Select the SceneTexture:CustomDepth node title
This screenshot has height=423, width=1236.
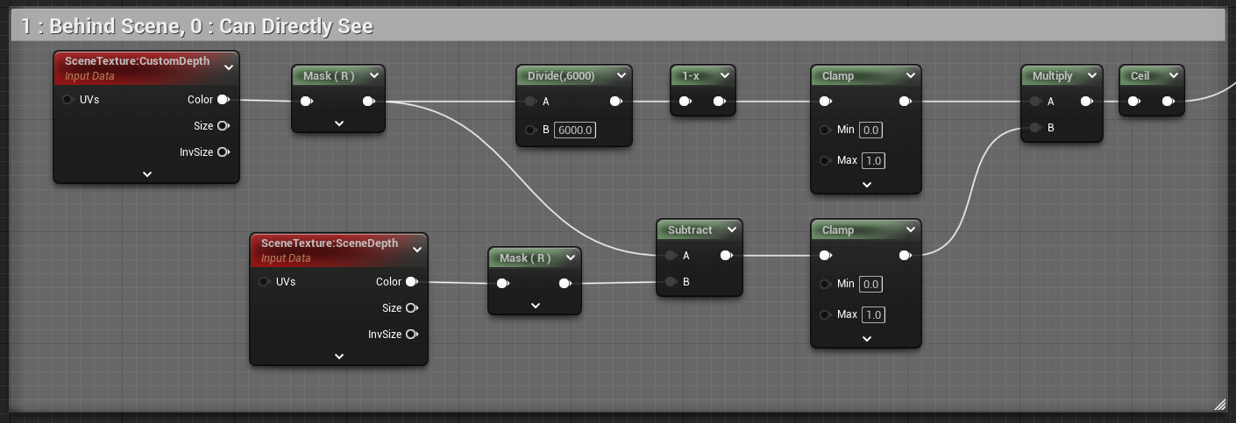(138, 61)
